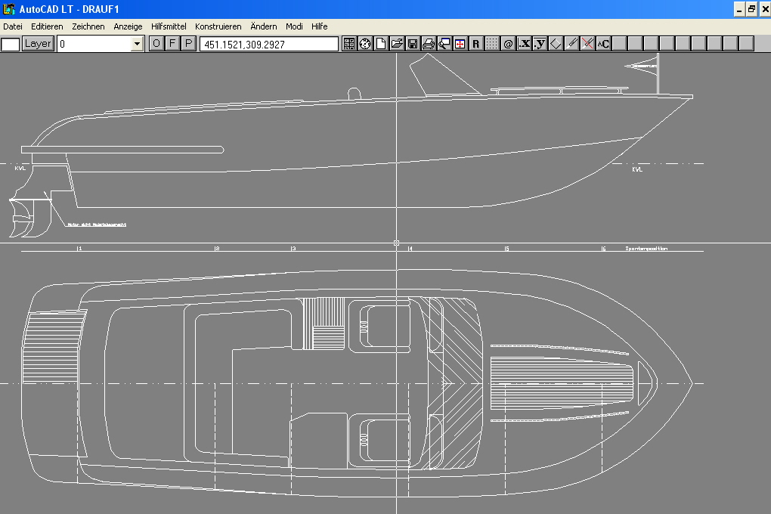Viewport: 771px width, 514px height.
Task: Open the Zeichnen menu
Action: (x=88, y=26)
